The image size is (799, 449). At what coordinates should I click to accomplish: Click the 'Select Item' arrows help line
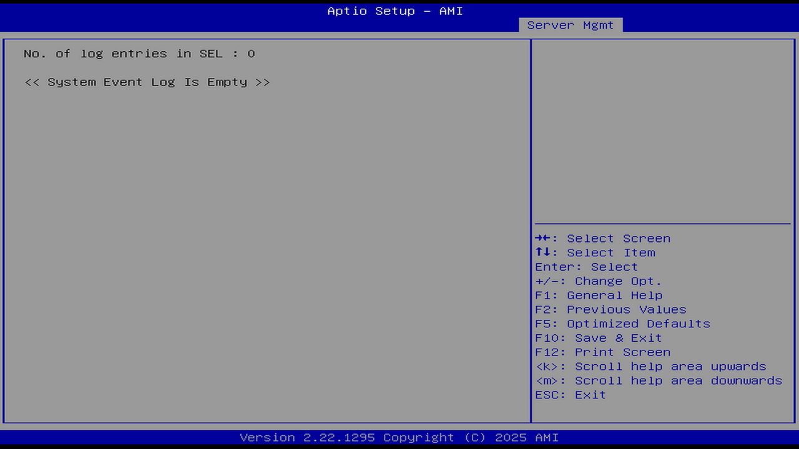(596, 253)
